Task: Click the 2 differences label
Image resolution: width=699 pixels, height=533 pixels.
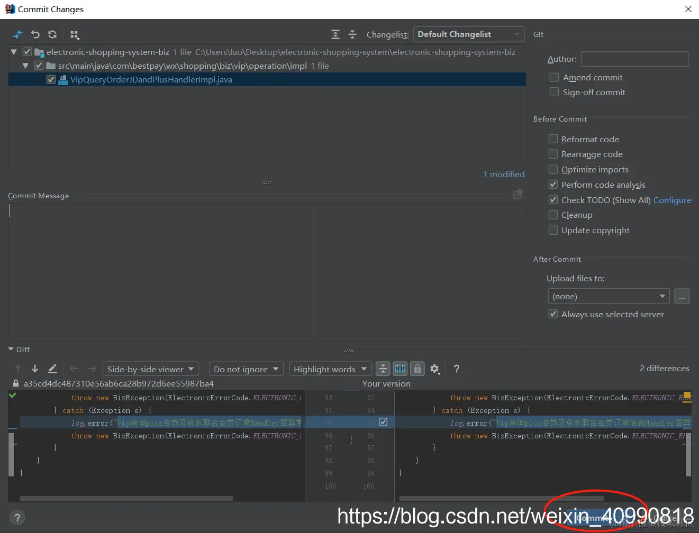Action: (664, 368)
